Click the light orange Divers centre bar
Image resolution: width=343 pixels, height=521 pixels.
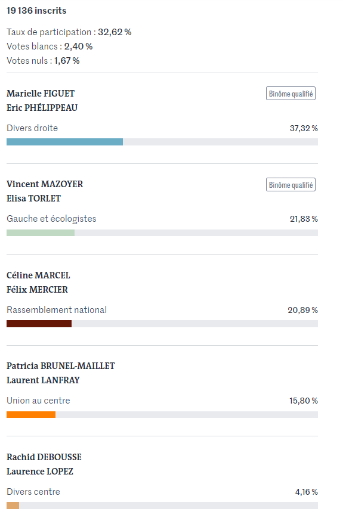click(13, 506)
